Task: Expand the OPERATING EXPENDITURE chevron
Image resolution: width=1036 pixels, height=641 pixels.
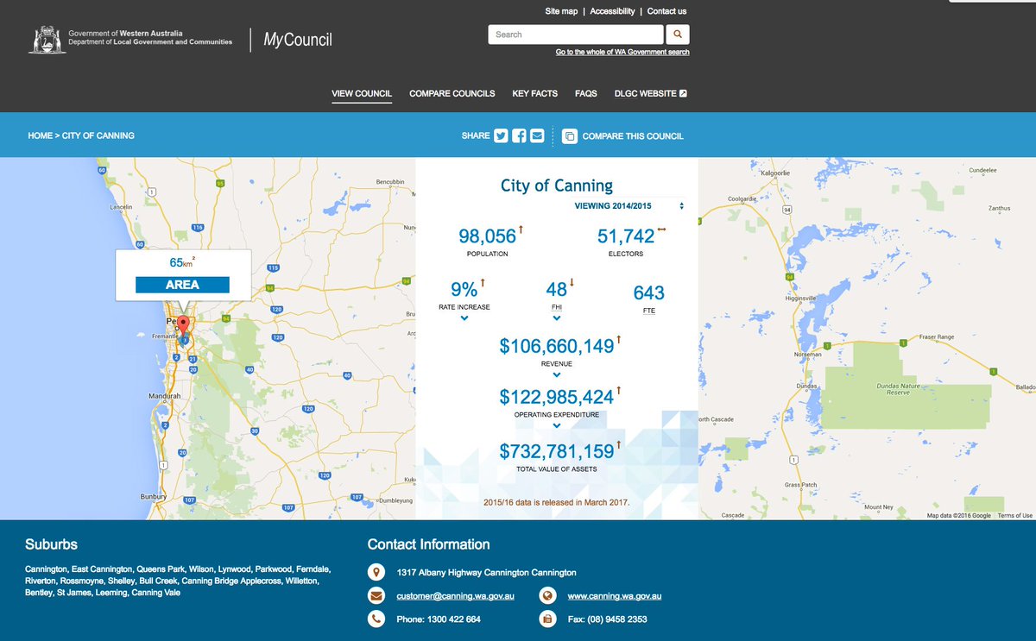Action: tap(557, 425)
